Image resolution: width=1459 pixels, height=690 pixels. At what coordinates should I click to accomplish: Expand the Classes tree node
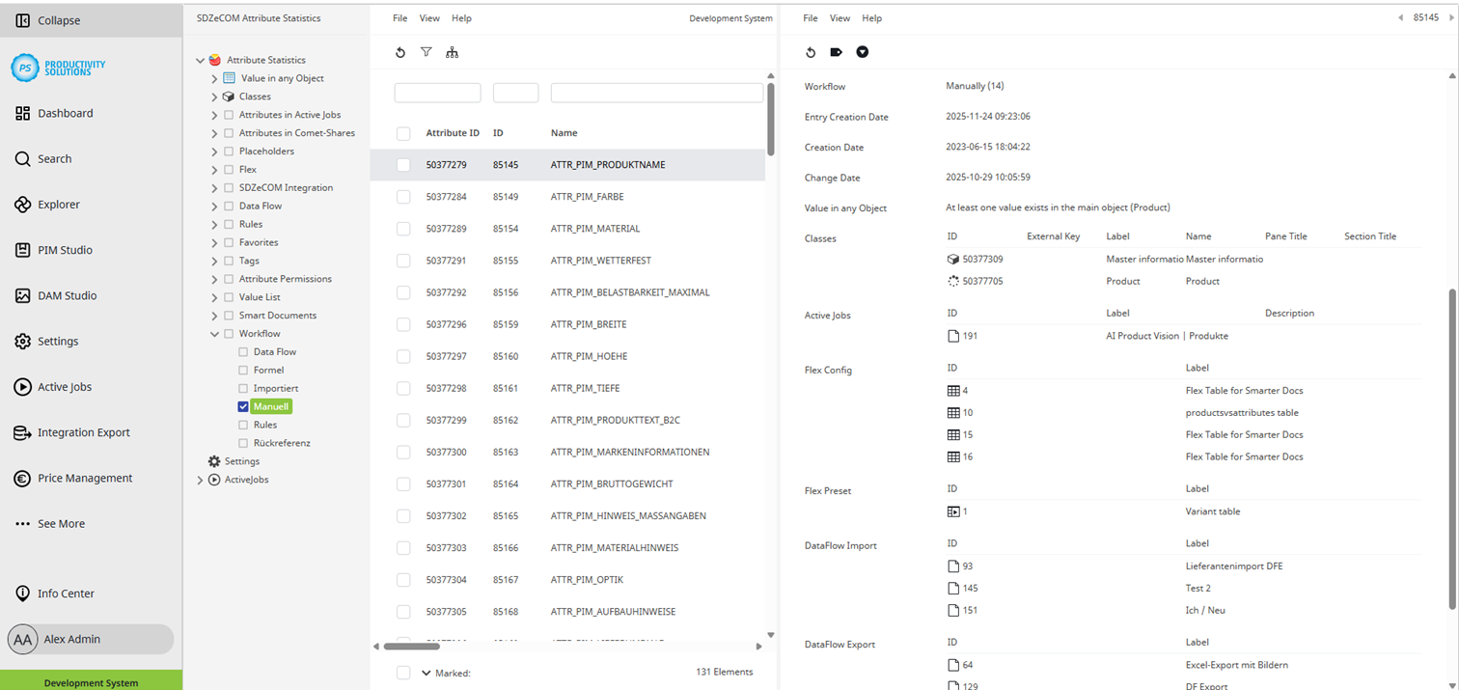(215, 95)
